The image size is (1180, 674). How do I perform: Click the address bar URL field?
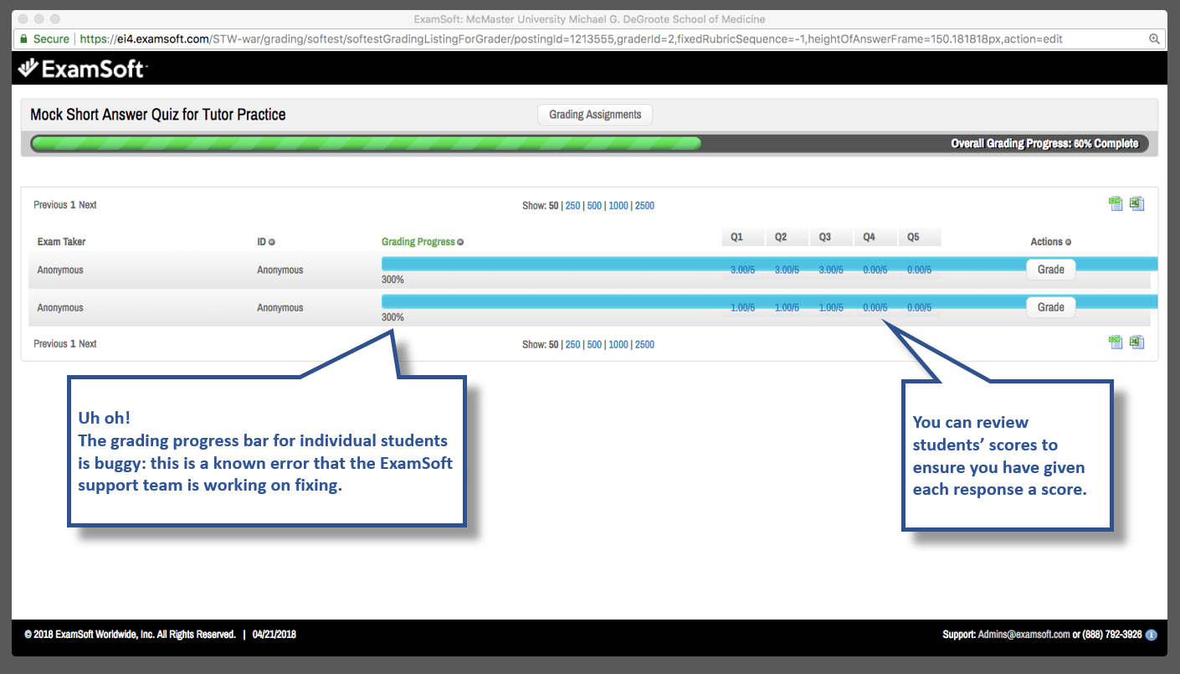tap(589, 39)
